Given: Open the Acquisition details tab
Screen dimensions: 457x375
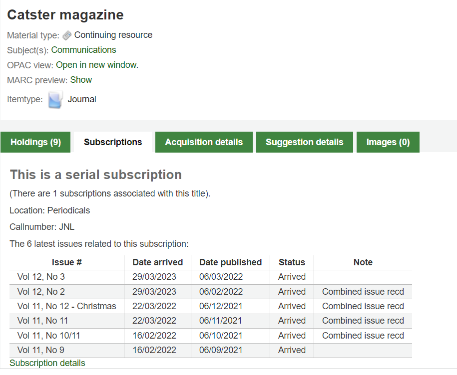Looking at the screenshot, I should (x=203, y=142).
